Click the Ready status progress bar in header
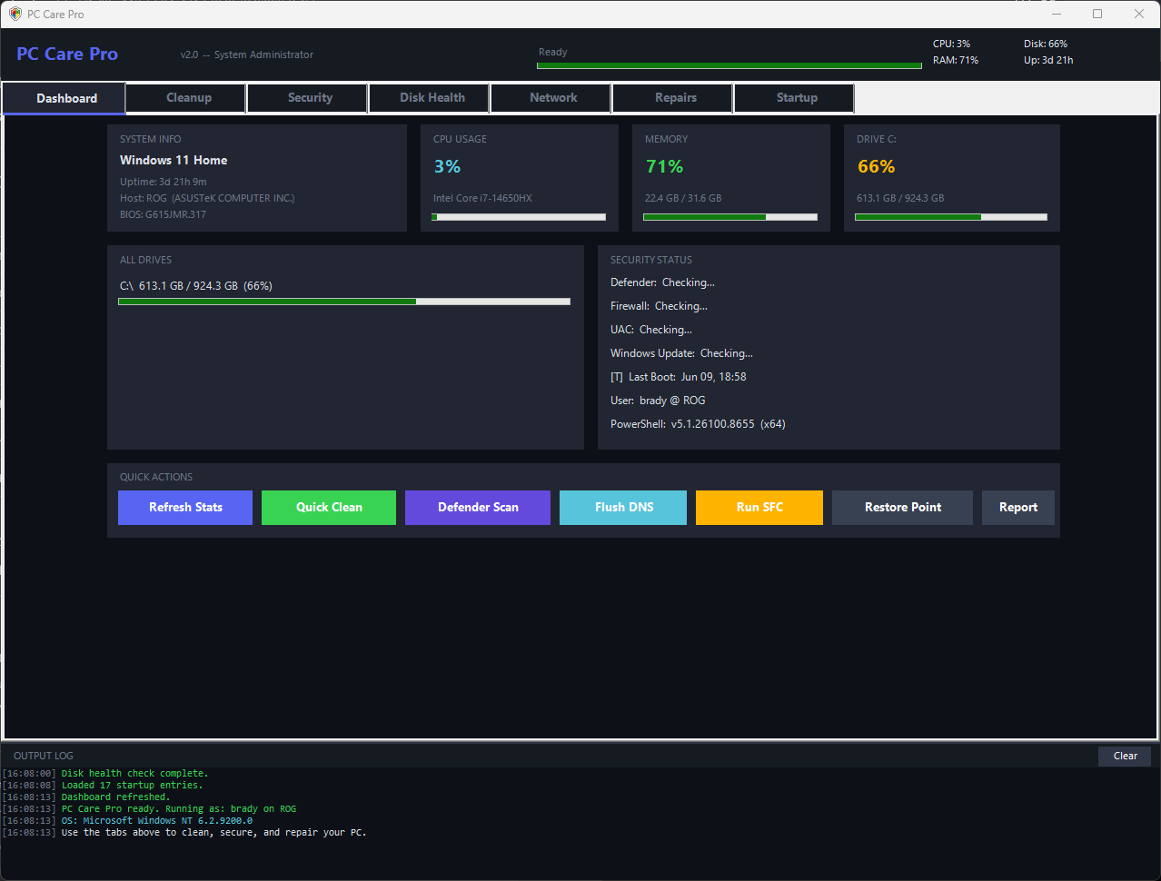The image size is (1161, 881). pyautogui.click(x=729, y=65)
